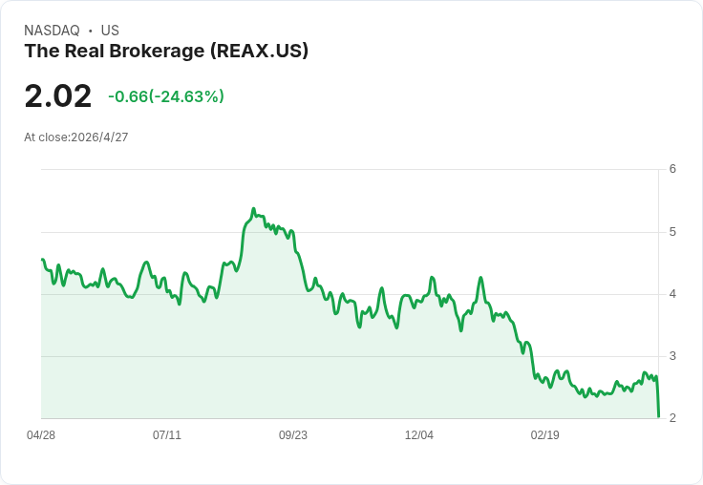This screenshot has width=703, height=485.
Task: Click the dot separator between NASDAQ and US
Action: tap(91, 31)
